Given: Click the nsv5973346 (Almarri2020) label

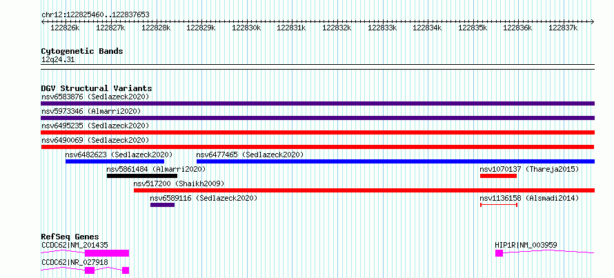Looking at the screenshot, I should [x=91, y=111].
